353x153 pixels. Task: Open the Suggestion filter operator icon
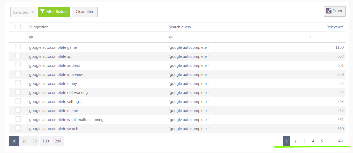click(x=31, y=37)
